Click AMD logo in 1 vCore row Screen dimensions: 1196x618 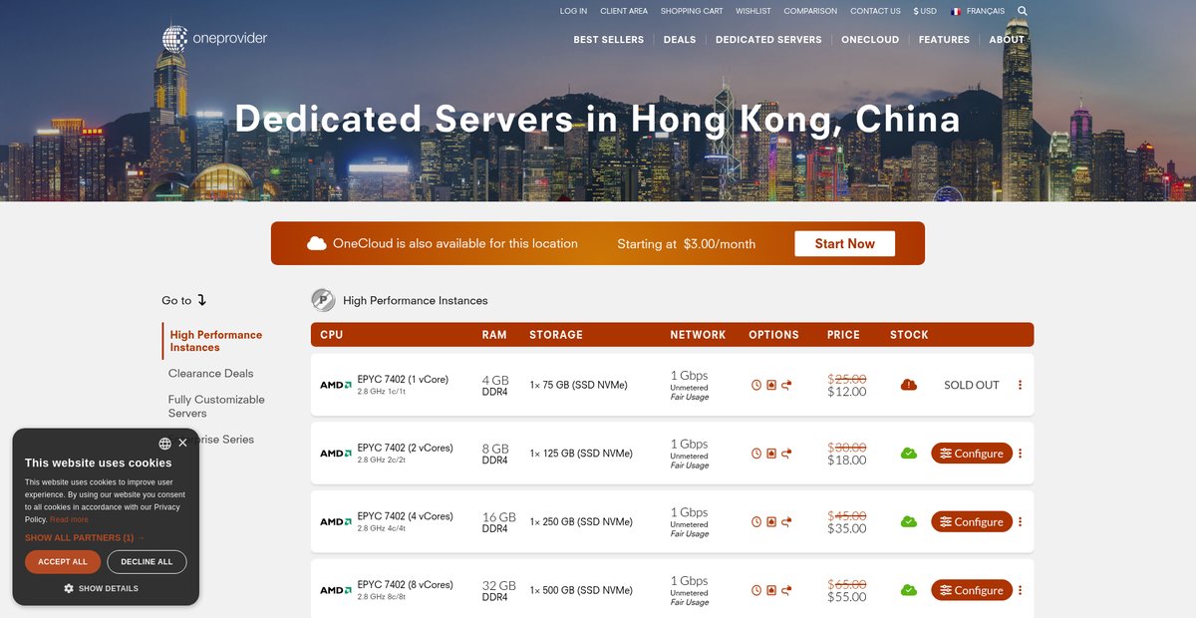(336, 385)
